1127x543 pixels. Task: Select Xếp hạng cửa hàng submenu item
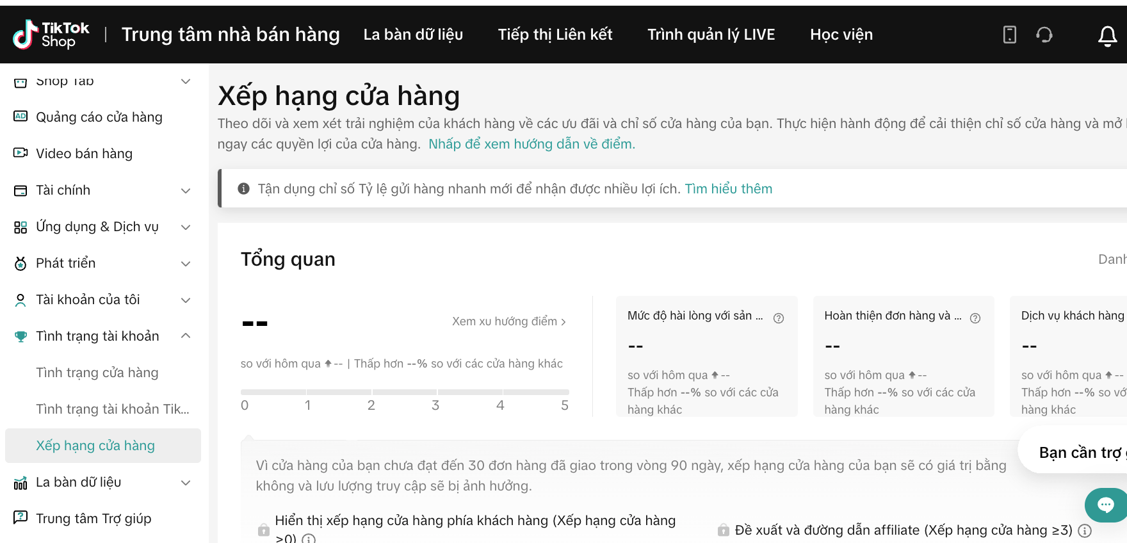[102, 446]
